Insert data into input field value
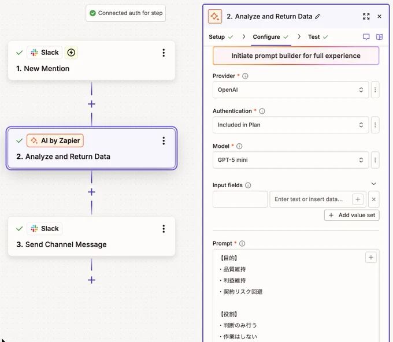The height and width of the screenshot is (342, 393). [x=358, y=199]
